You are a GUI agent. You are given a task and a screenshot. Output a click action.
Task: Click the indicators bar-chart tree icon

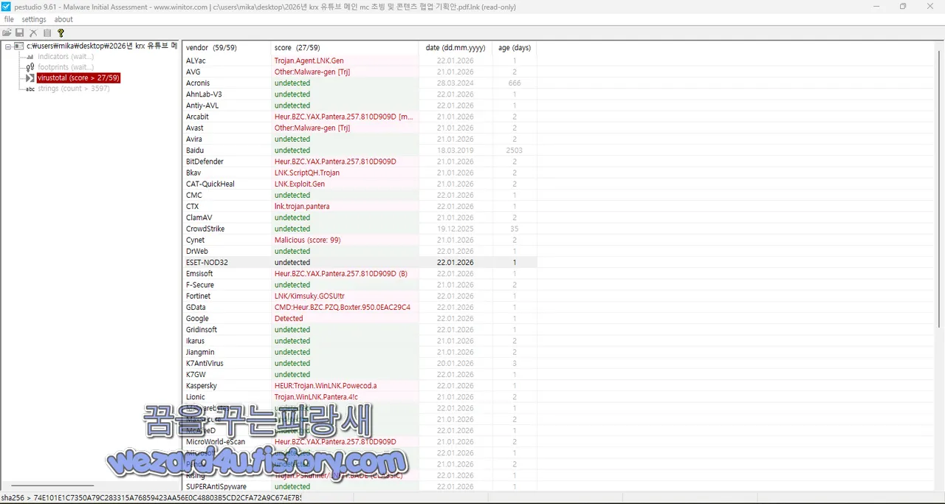coord(30,57)
